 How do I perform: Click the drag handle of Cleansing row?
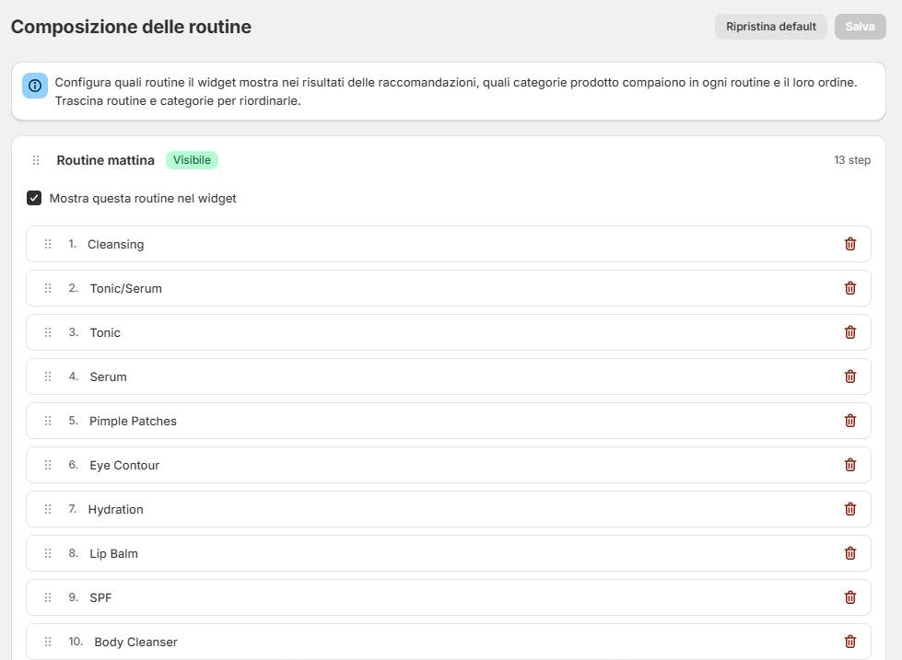tap(48, 244)
